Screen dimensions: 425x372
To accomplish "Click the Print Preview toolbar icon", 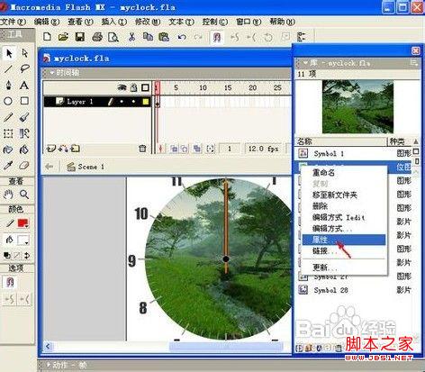I will pyautogui.click(x=113, y=37).
